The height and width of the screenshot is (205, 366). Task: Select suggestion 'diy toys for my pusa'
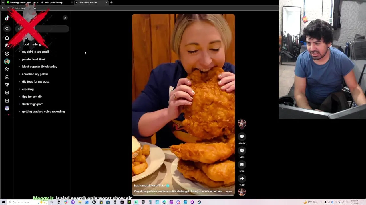[36, 82]
